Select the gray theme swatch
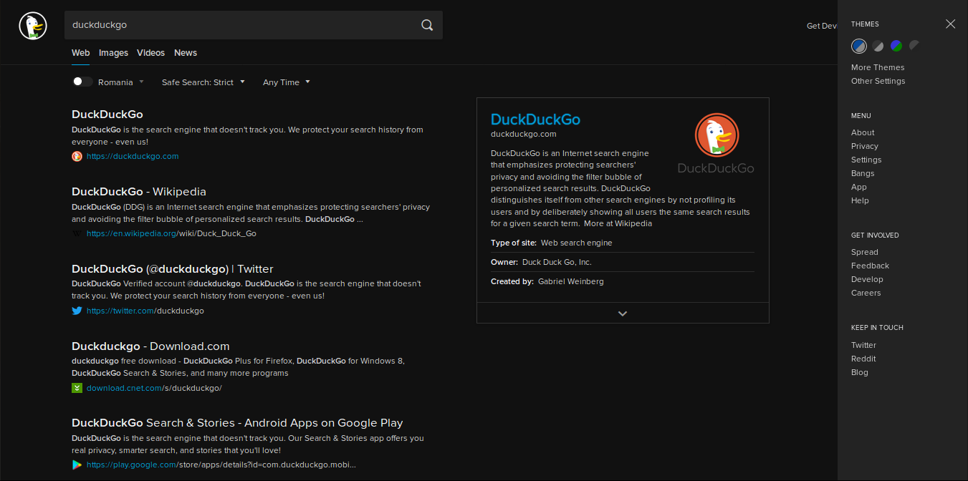This screenshot has width=968, height=481. click(878, 46)
